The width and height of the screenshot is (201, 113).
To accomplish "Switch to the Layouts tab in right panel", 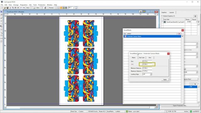I will [x=171, y=13].
